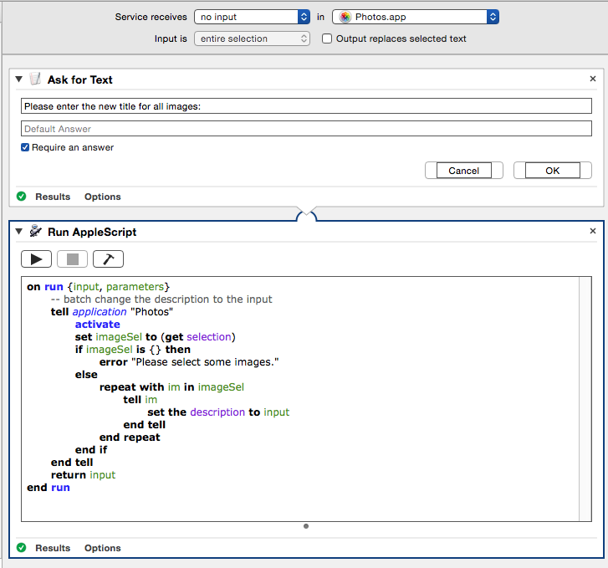608x568 pixels.
Task: Click the Default Answer field
Action: 306,129
